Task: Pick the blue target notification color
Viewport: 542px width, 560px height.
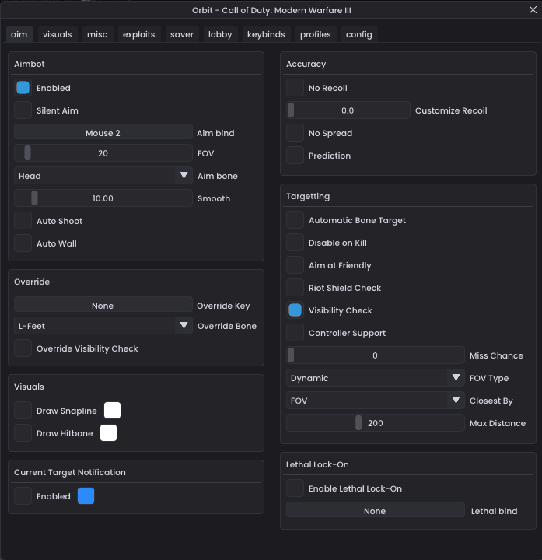Action: click(x=86, y=496)
